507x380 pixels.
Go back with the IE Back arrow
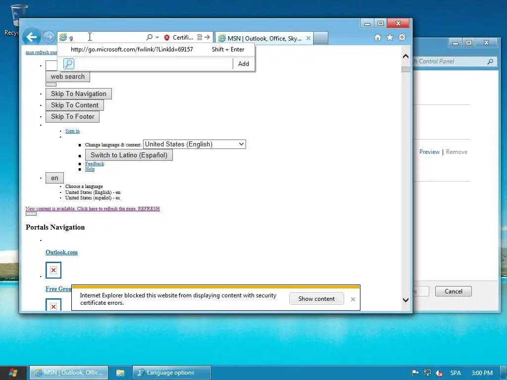(x=31, y=38)
